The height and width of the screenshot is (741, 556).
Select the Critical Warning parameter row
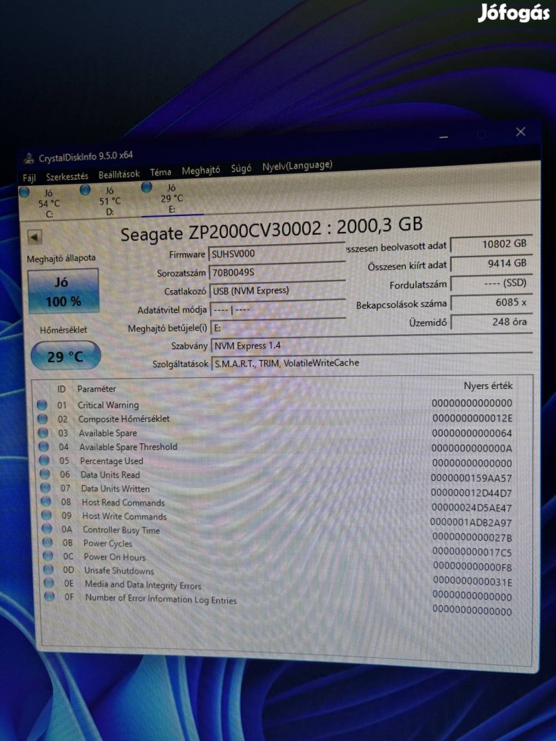pyautogui.click(x=275, y=404)
